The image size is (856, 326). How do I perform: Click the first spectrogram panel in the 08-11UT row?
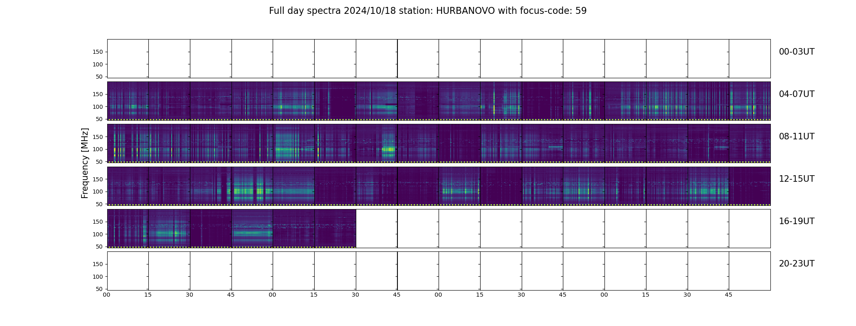click(x=128, y=143)
